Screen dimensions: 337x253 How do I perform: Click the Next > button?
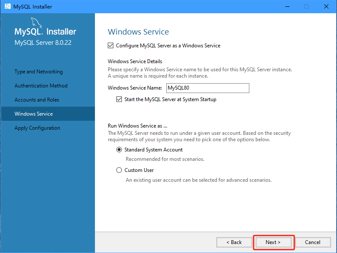[x=273, y=242]
